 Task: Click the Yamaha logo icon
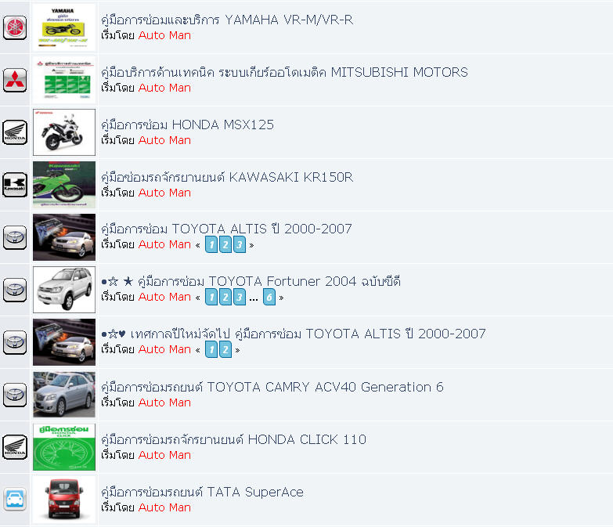coord(15,27)
